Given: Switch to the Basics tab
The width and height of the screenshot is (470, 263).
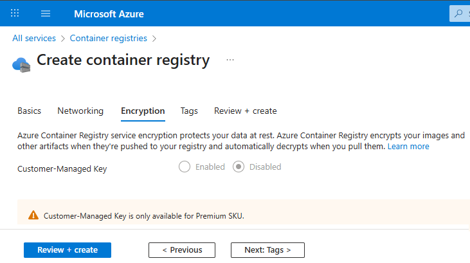Looking at the screenshot, I should click(29, 111).
